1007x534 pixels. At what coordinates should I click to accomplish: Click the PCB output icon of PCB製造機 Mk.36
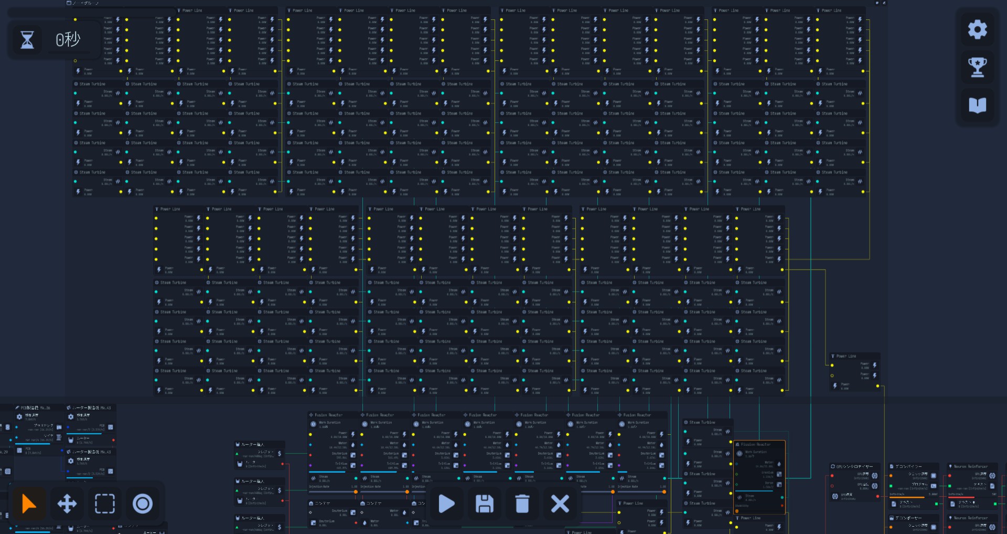[19, 450]
